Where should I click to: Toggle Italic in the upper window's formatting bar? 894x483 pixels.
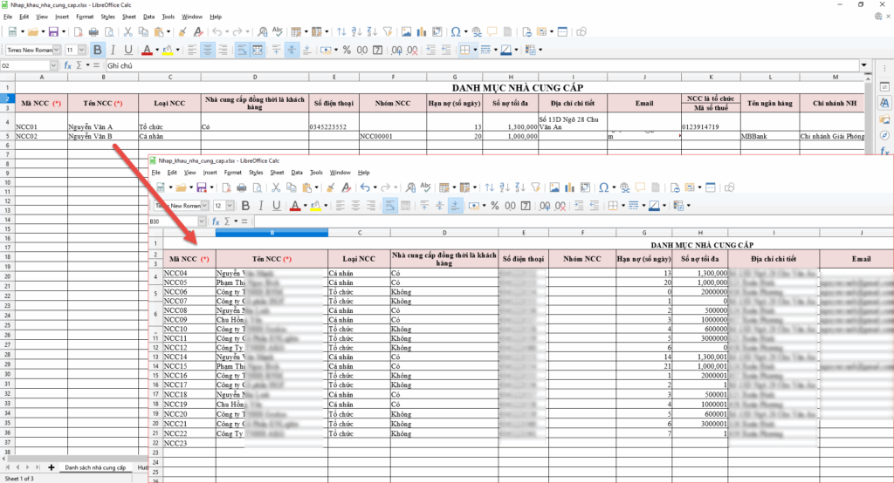click(x=113, y=50)
